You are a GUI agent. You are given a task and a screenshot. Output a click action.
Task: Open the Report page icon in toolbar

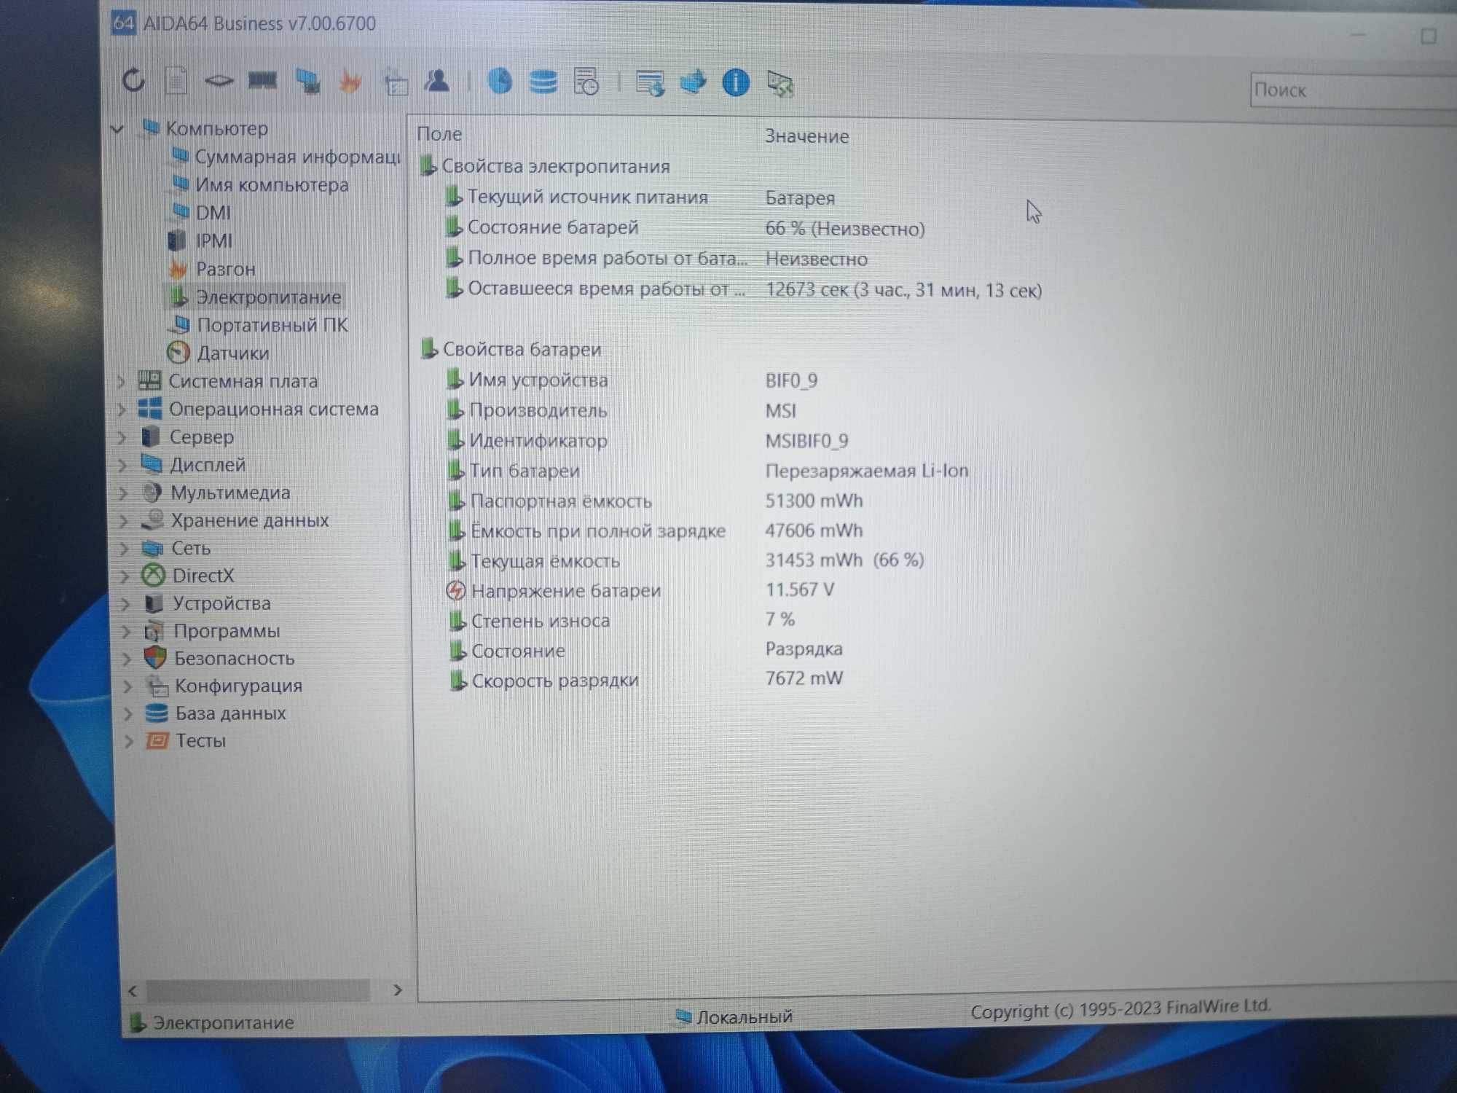click(x=176, y=80)
